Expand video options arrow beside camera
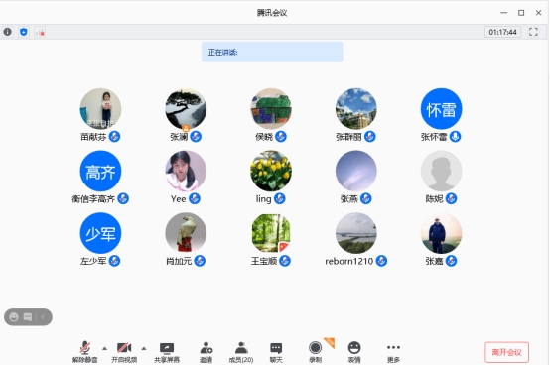 pos(144,348)
